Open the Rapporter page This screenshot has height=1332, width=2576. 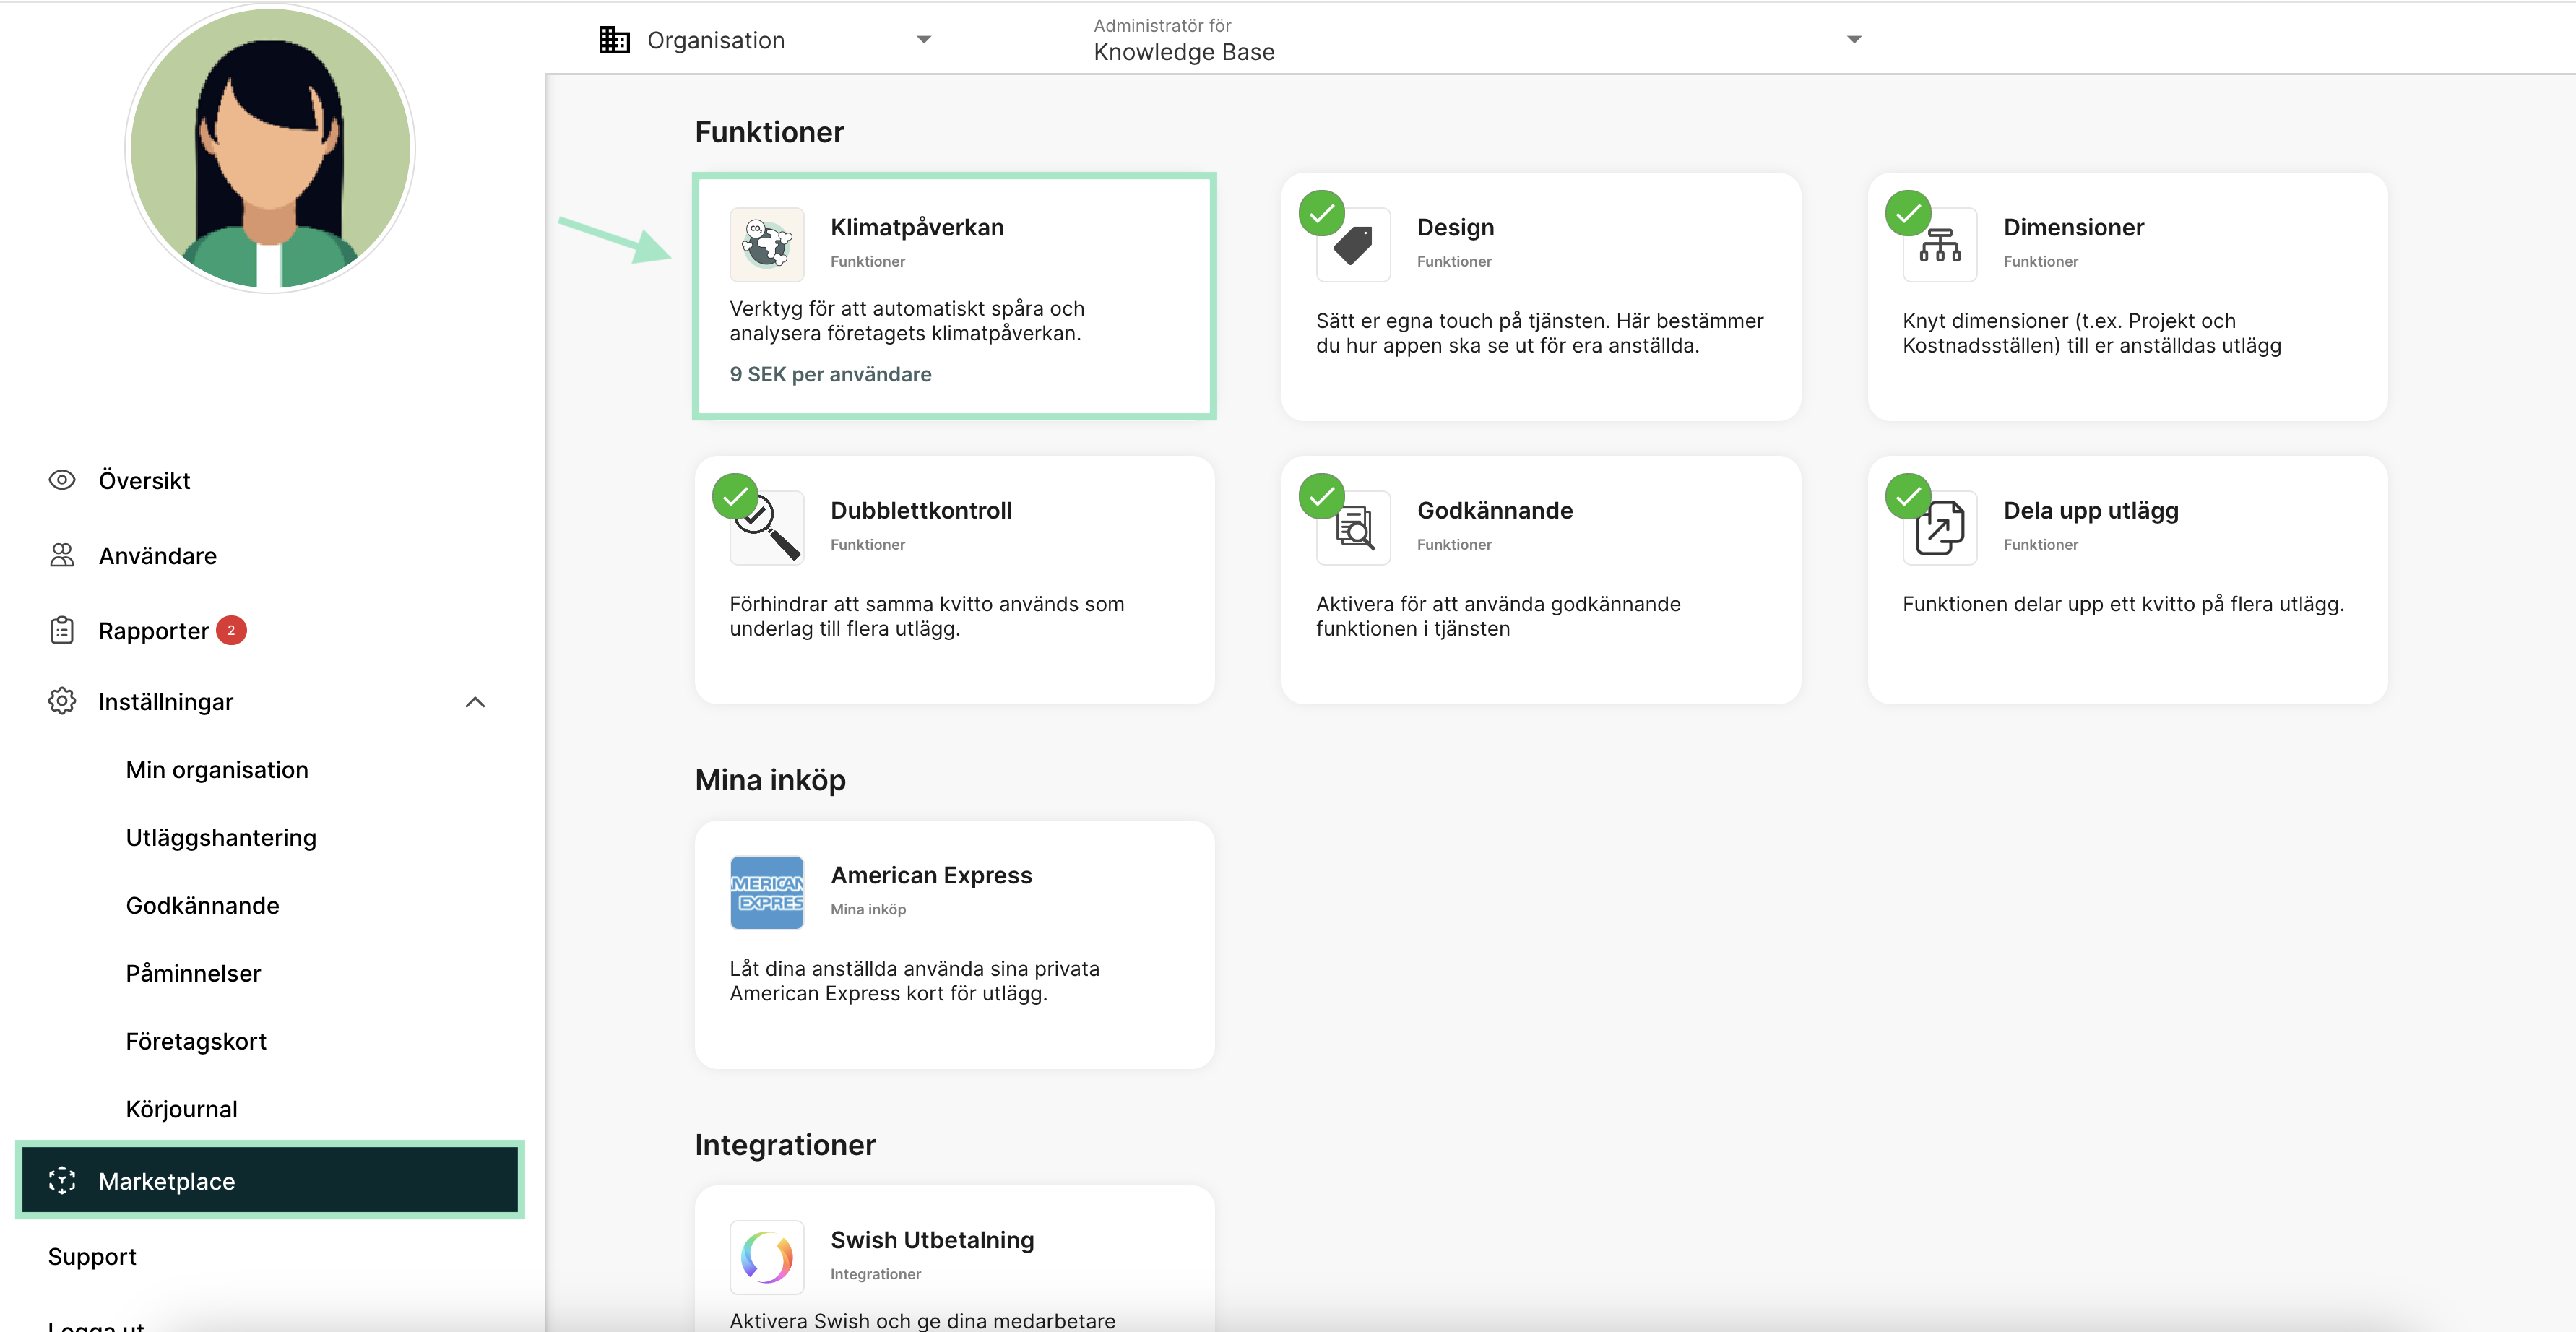tap(153, 631)
